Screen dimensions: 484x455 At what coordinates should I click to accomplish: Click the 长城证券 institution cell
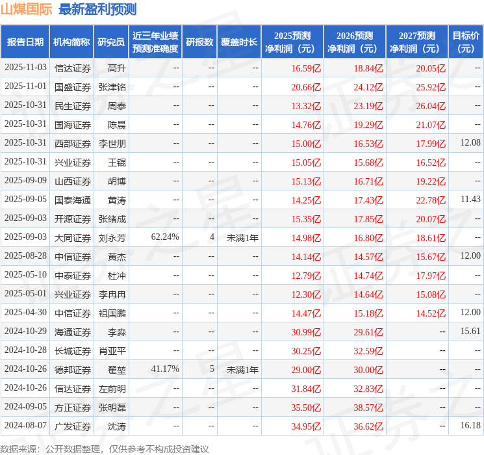[73, 351]
